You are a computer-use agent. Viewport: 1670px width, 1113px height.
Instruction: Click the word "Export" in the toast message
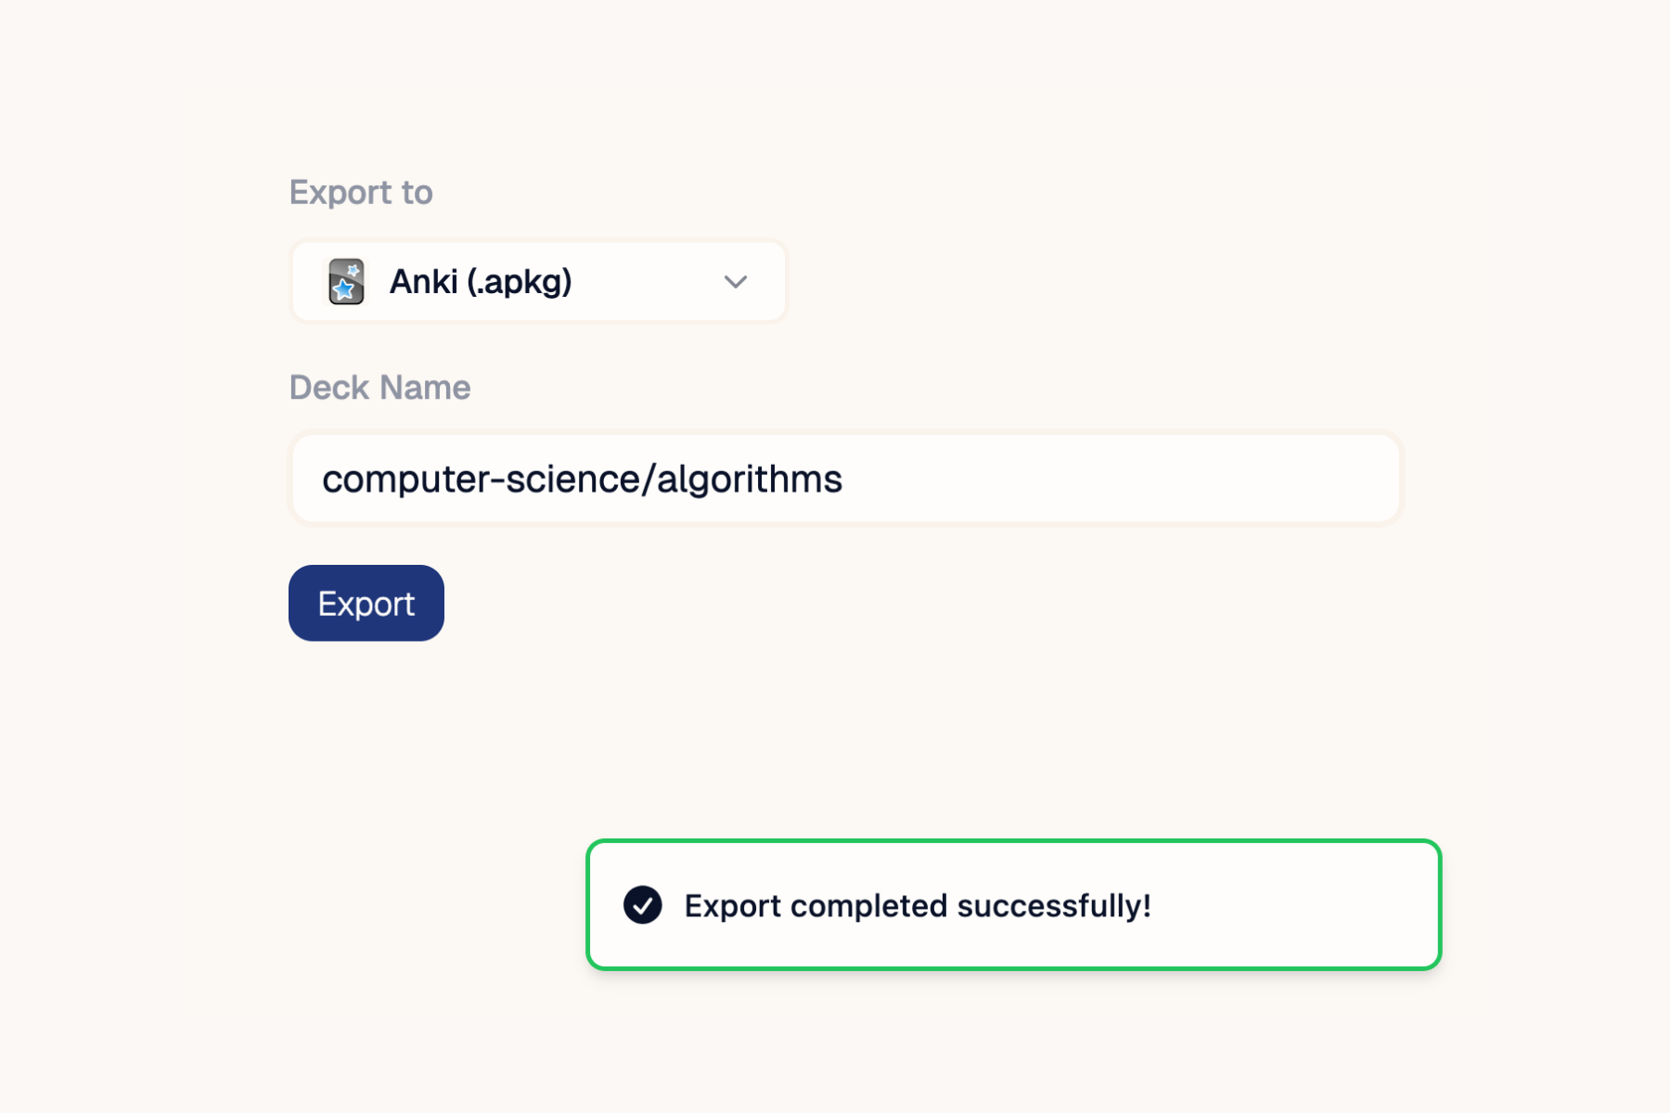point(732,905)
